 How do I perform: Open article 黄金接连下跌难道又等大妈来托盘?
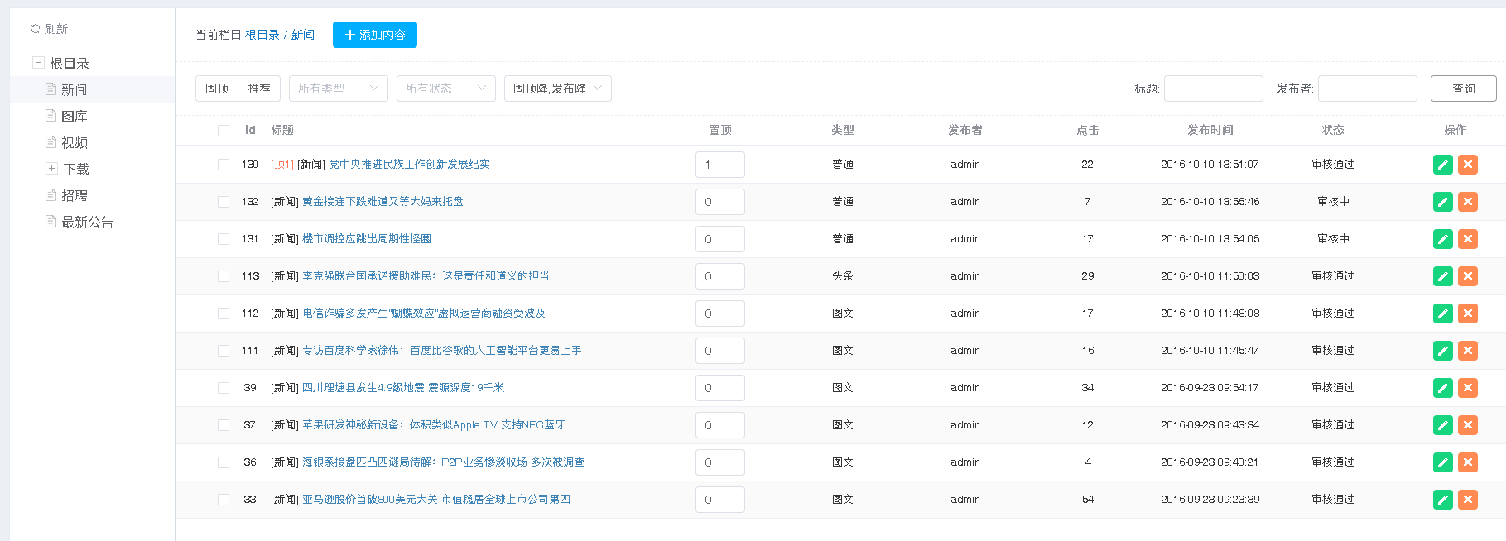pos(383,202)
